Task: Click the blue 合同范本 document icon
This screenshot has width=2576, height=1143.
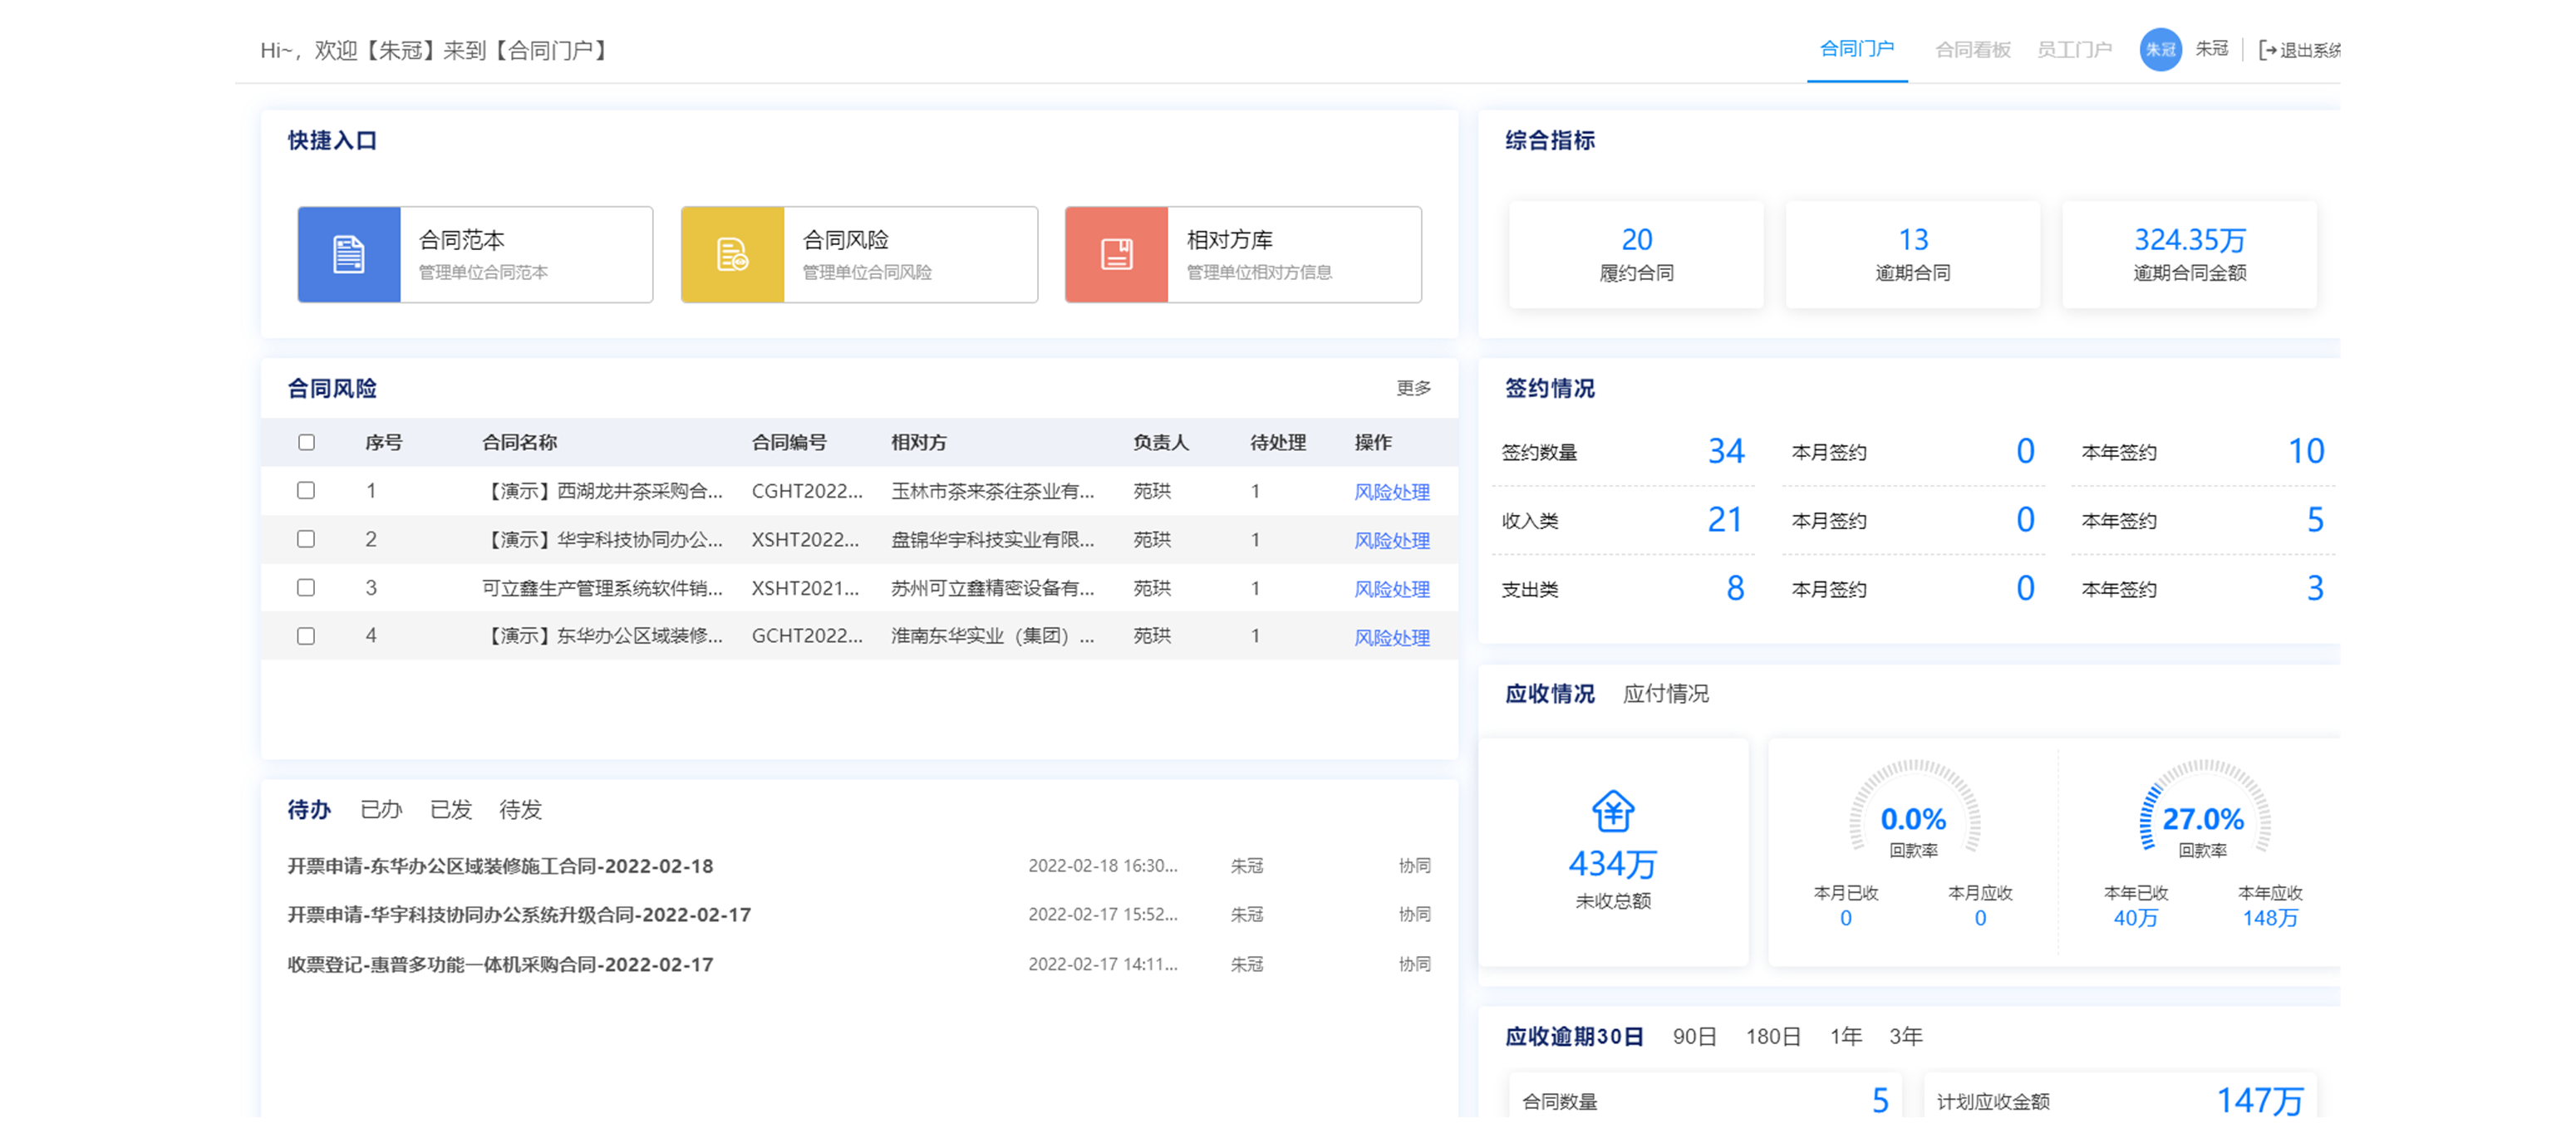Action: (x=348, y=254)
